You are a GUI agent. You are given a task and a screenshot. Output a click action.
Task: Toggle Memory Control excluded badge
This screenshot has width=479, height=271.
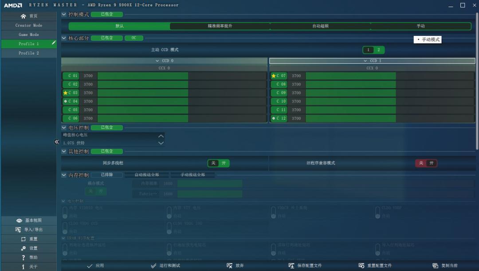[x=107, y=175]
